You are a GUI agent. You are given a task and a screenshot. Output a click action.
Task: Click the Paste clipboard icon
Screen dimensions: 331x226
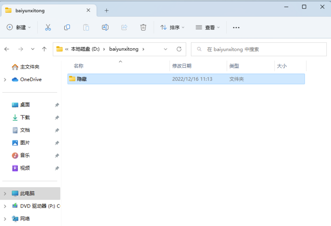coord(86,27)
